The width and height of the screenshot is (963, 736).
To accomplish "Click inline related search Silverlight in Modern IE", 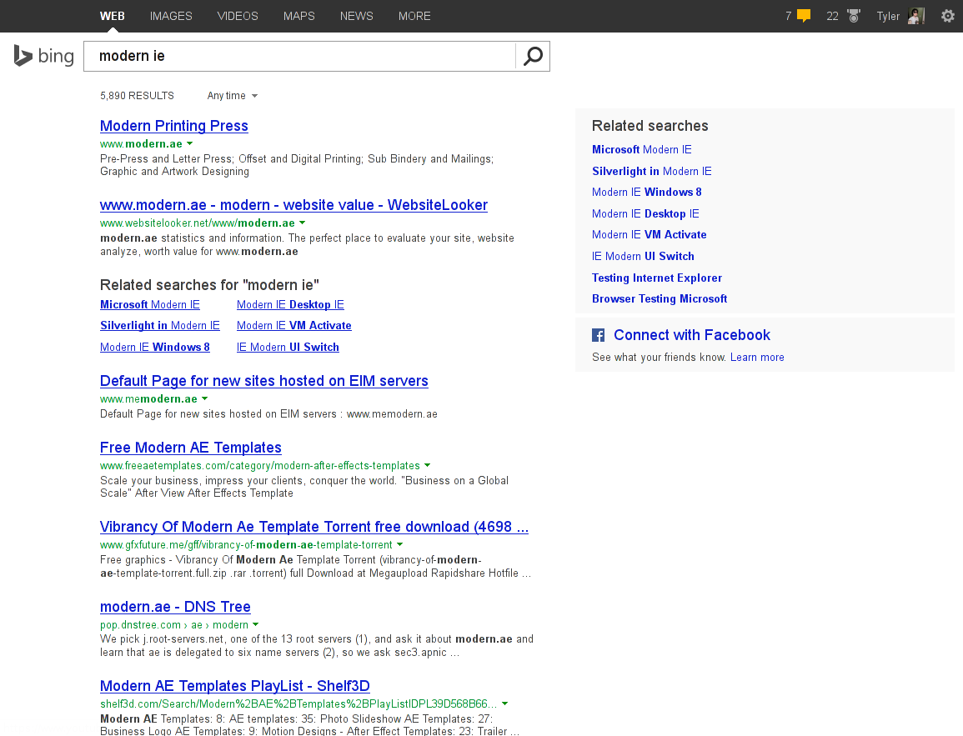I will (160, 325).
